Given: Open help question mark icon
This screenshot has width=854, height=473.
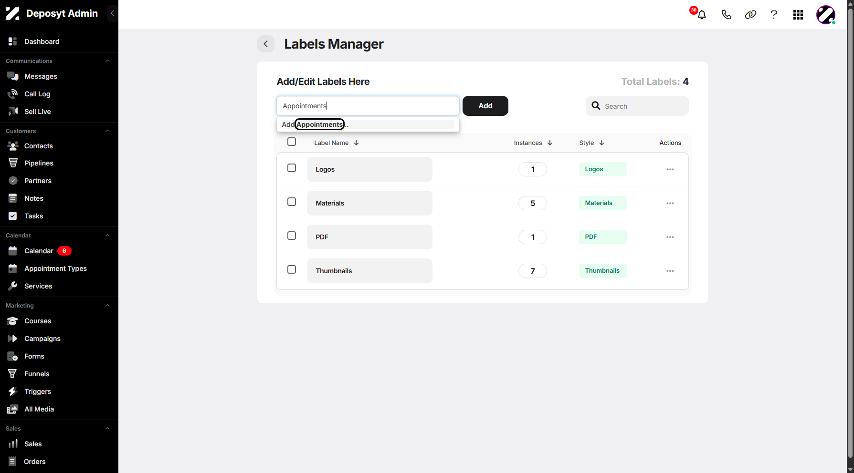Looking at the screenshot, I should [774, 15].
